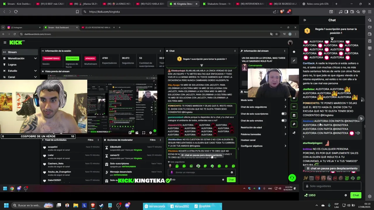Open the Bookmarks icon in the right sidebar
This screenshot has height=210, width=374.
(370, 41)
